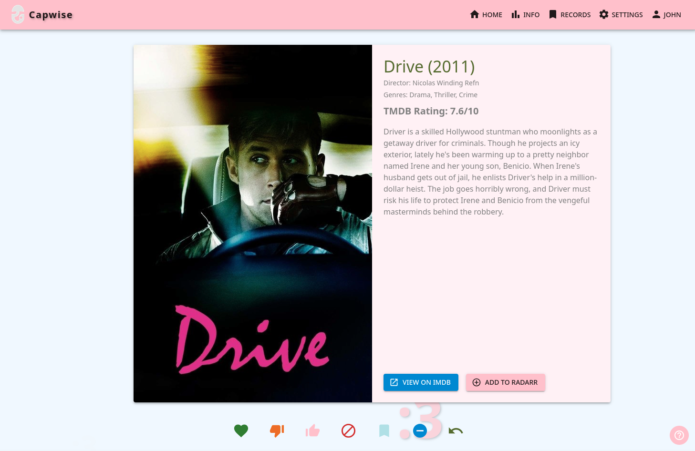This screenshot has height=451, width=695.
Task: Go to the Home page
Action: [486, 15]
